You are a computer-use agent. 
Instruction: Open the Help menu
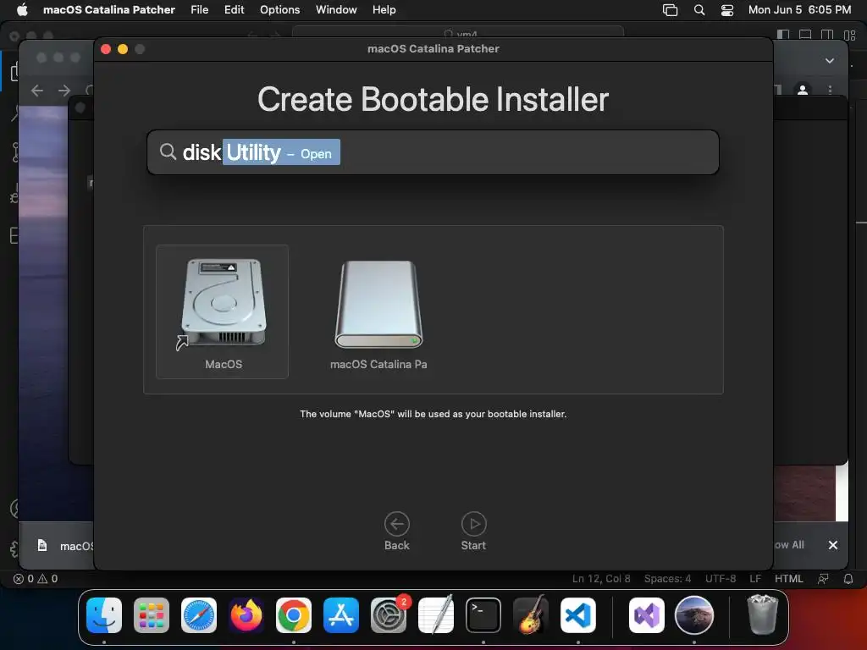pyautogui.click(x=384, y=10)
